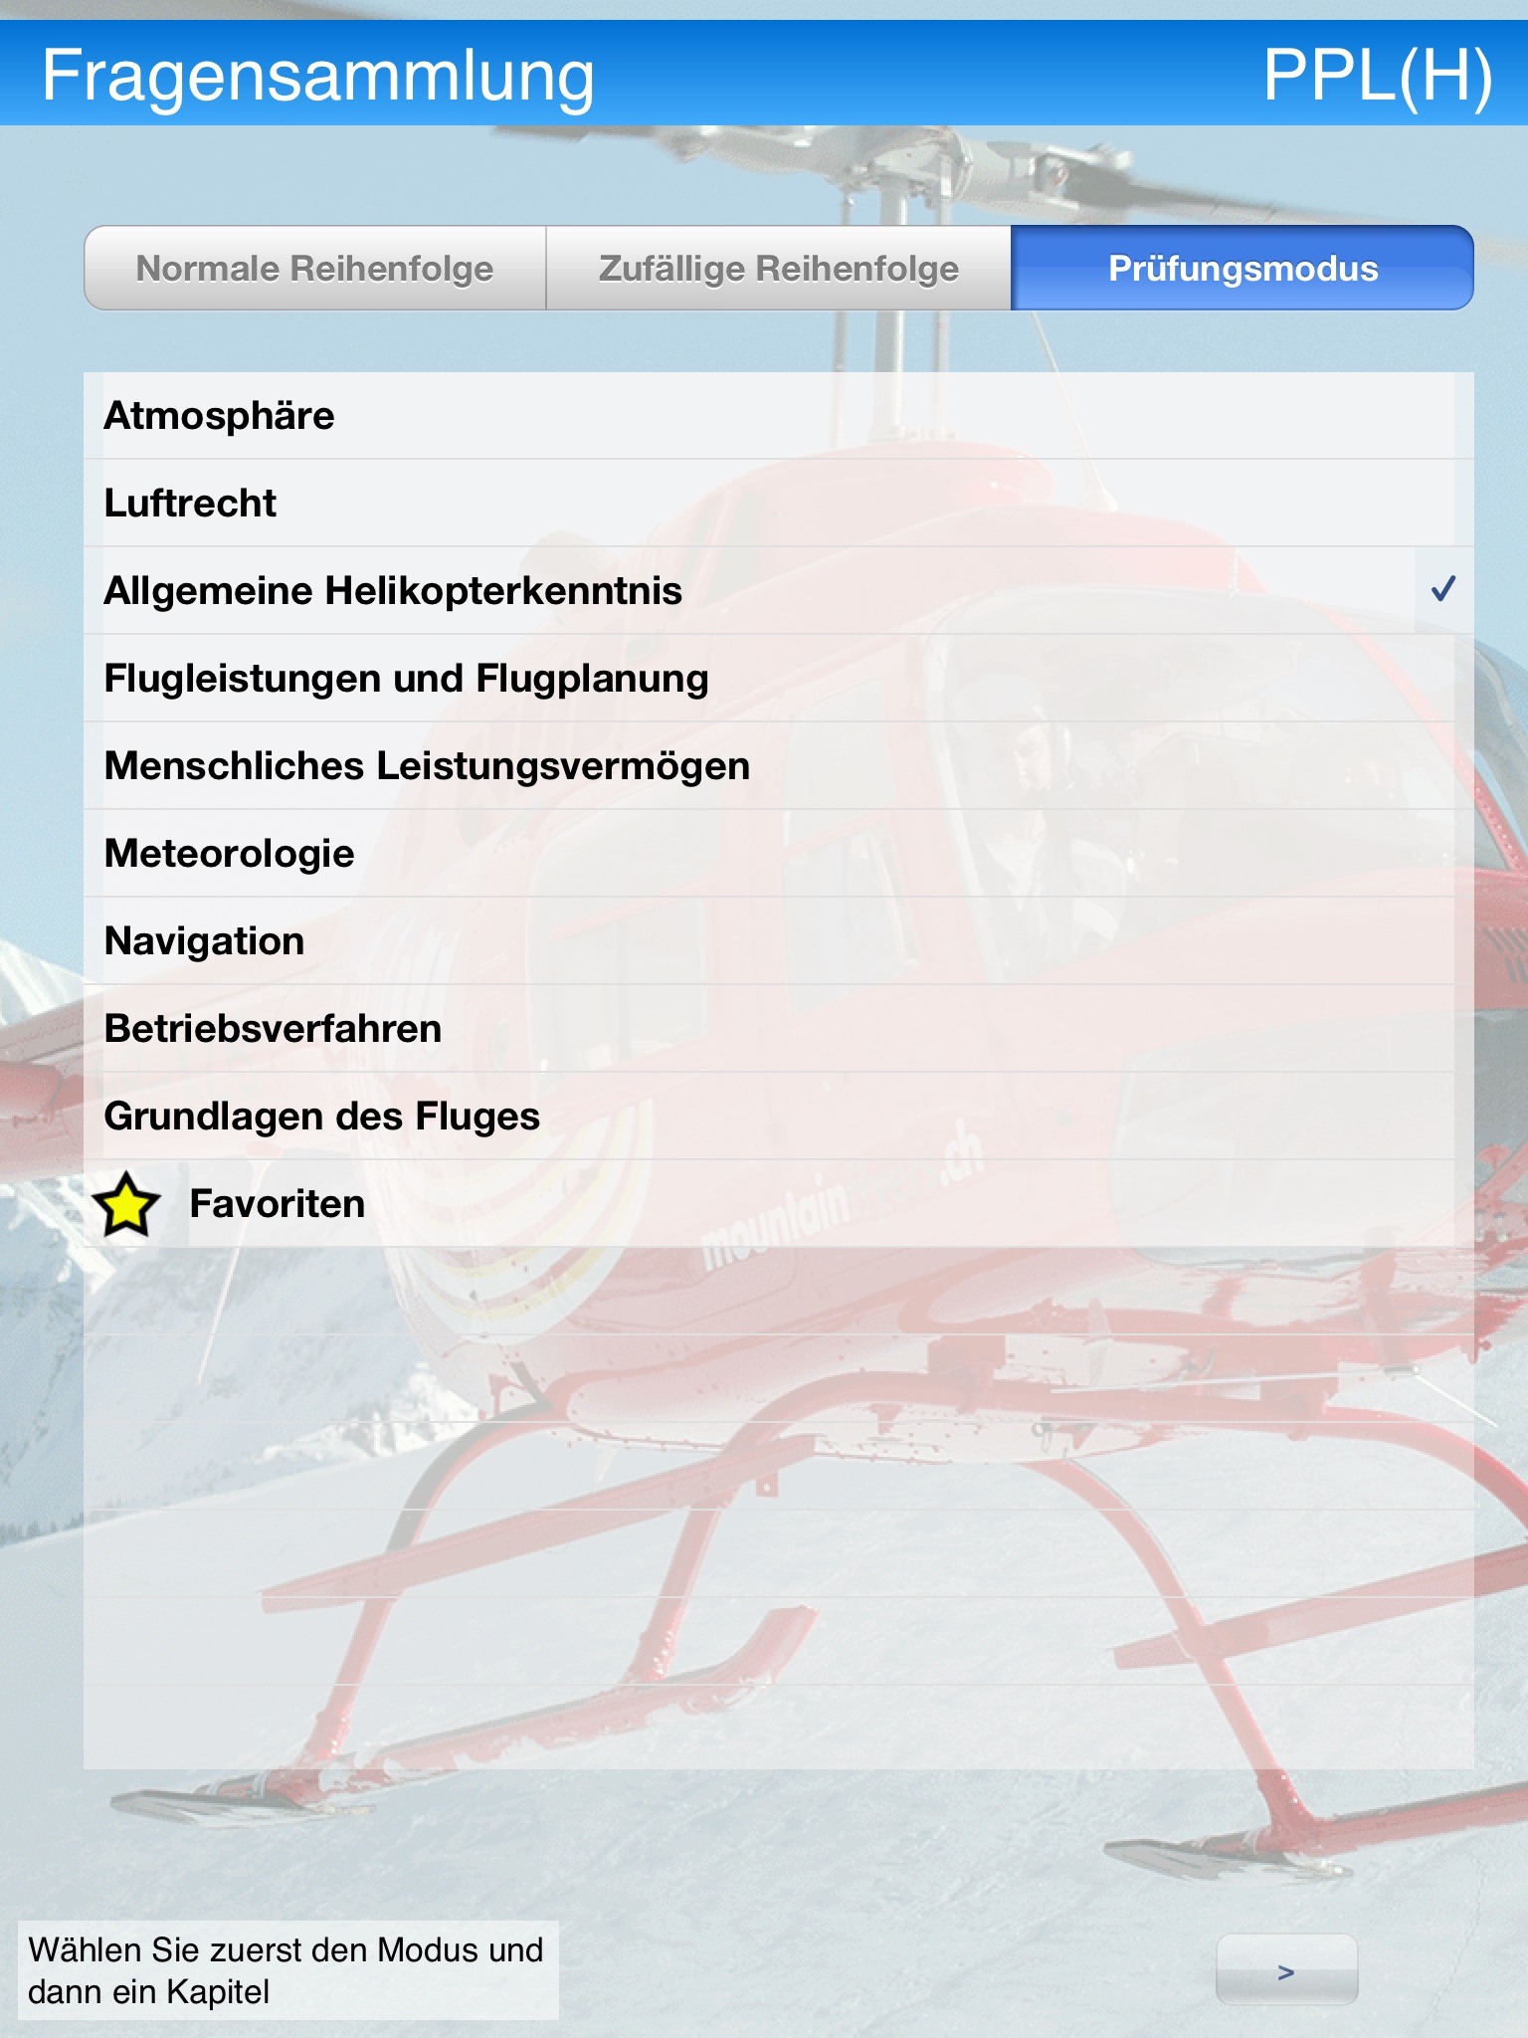Select Menschliches Leistungsvermögen chapter
Image resolution: width=1528 pixels, height=2038 pixels.
(779, 766)
